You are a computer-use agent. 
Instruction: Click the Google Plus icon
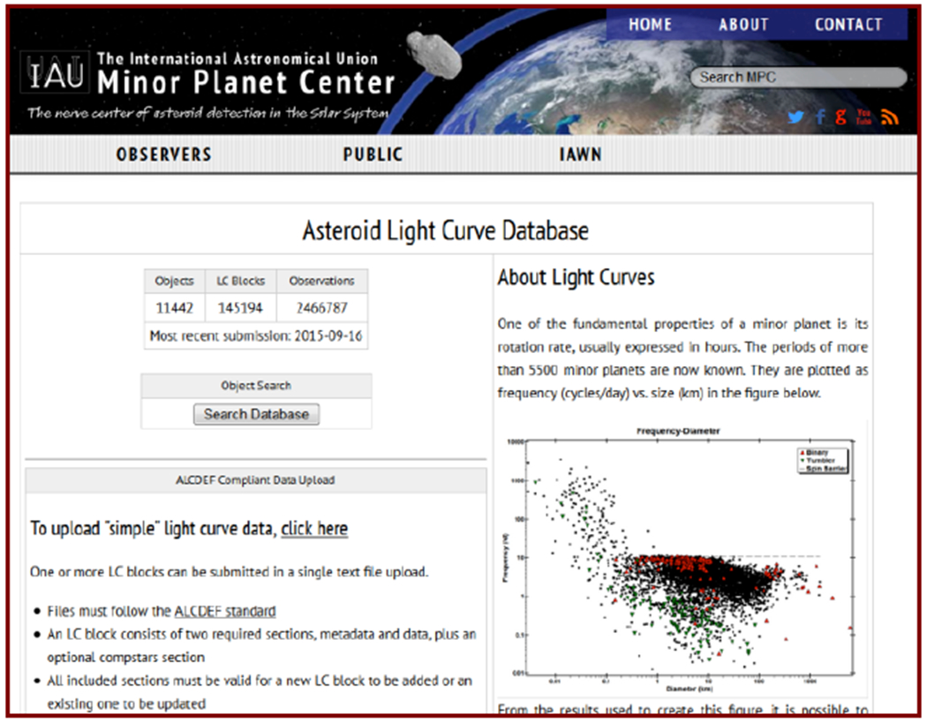click(840, 117)
